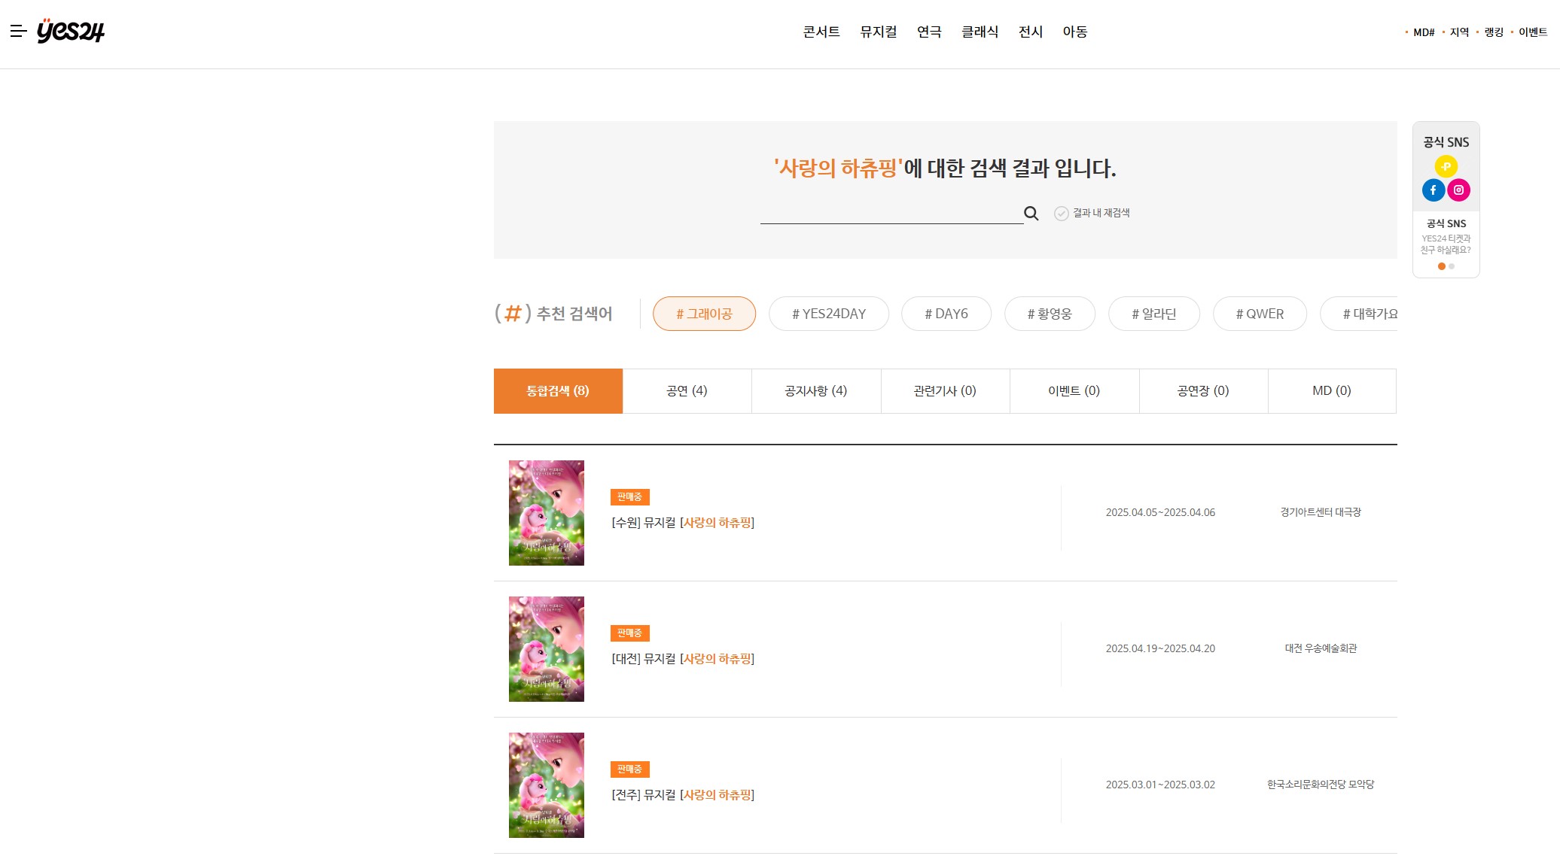1560x862 pixels.
Task: Select the first orange carousel dot
Action: (1441, 266)
